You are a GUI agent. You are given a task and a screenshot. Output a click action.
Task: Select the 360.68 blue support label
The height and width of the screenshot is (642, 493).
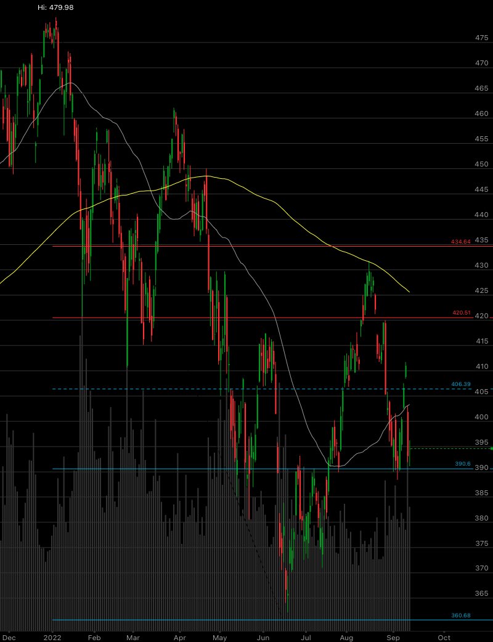(x=461, y=615)
